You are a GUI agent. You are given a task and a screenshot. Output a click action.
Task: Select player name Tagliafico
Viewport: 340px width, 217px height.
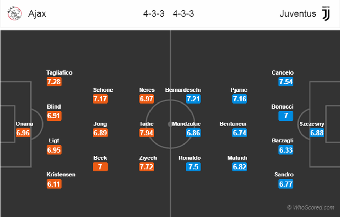[59, 72]
